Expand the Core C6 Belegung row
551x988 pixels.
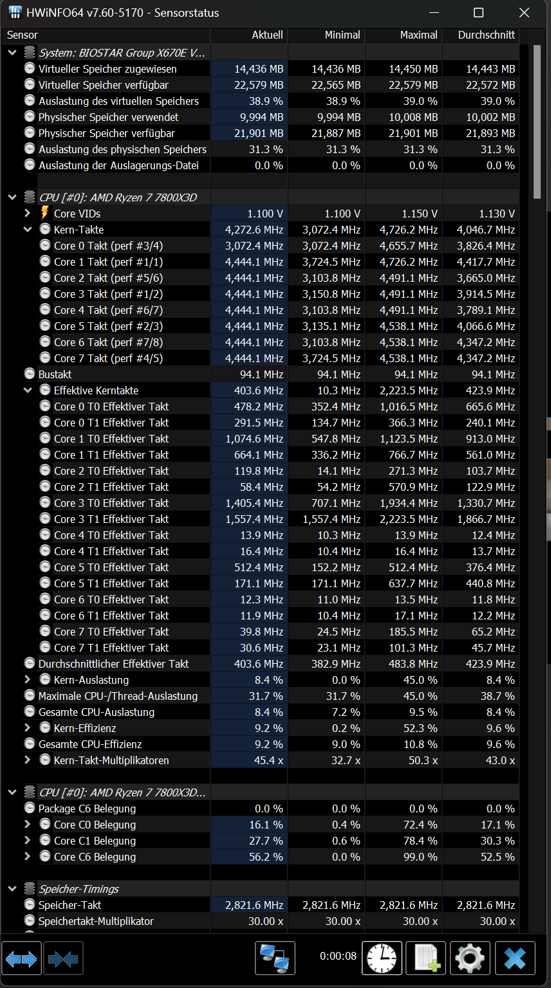28,856
